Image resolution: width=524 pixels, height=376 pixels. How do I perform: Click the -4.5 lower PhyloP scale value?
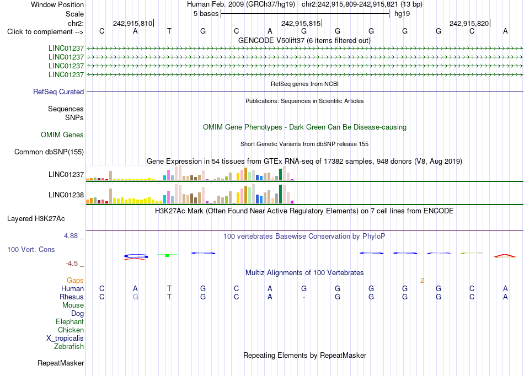[x=72, y=264]
